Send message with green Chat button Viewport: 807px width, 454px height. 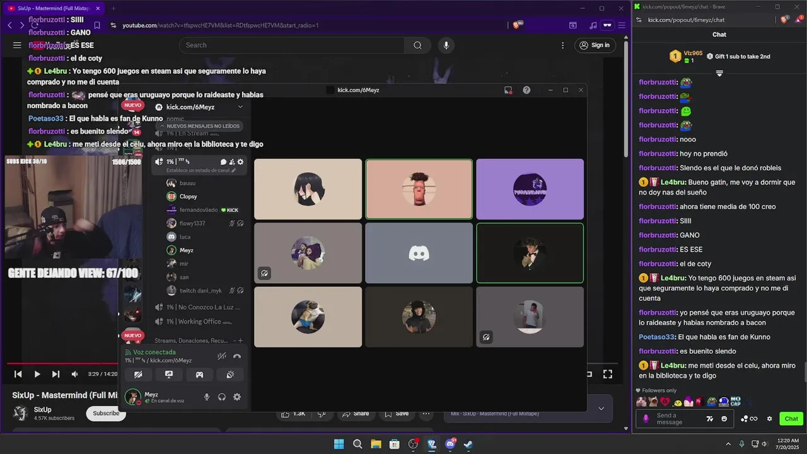pyautogui.click(x=791, y=419)
